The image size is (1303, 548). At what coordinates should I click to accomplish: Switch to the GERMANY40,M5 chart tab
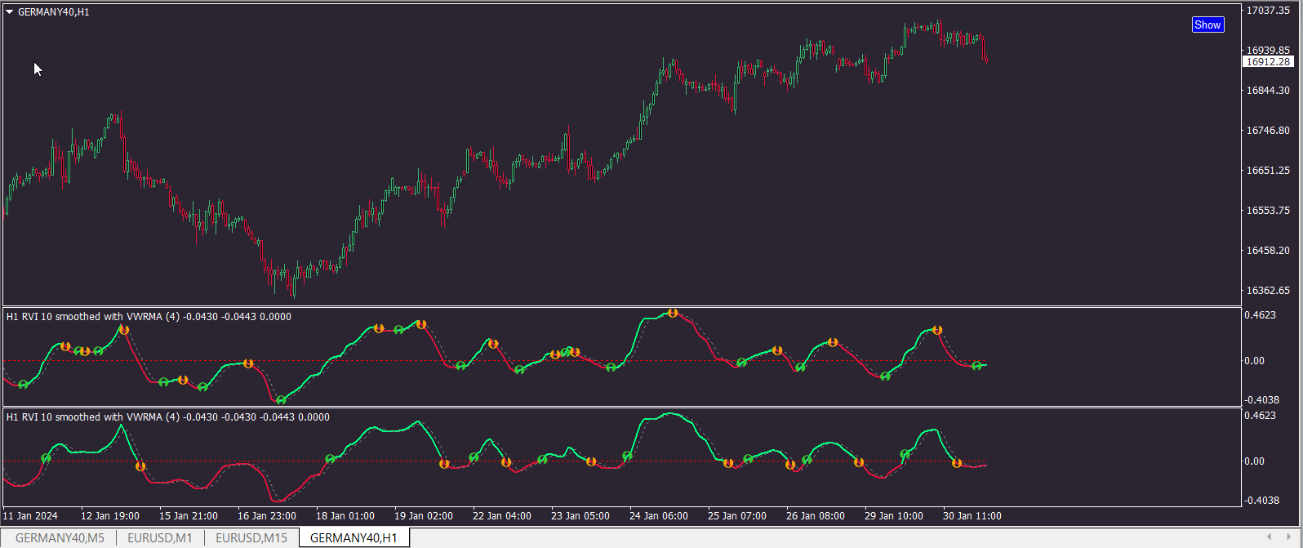click(x=60, y=537)
